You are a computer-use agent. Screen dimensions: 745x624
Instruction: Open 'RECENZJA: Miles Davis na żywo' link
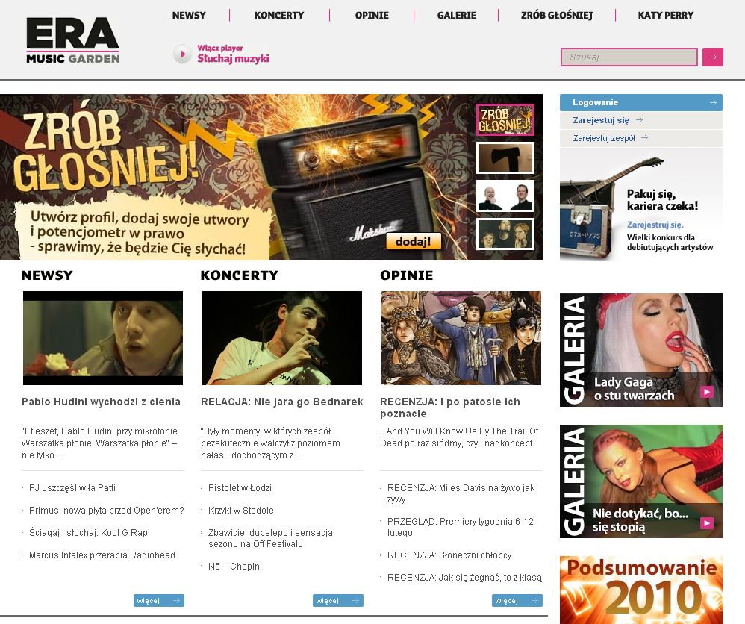click(461, 493)
